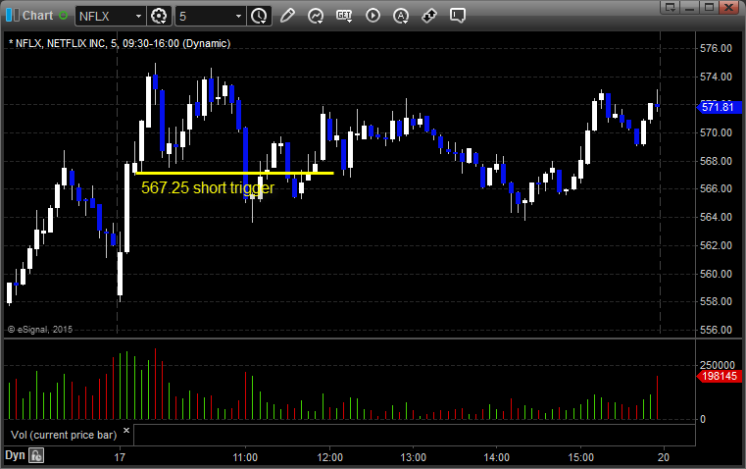Open the symbol settings gear menu

click(159, 16)
